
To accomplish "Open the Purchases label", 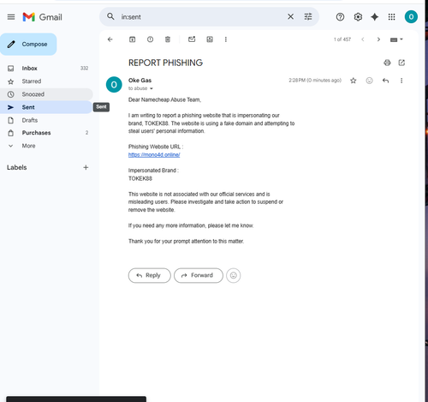I will pos(45,133).
